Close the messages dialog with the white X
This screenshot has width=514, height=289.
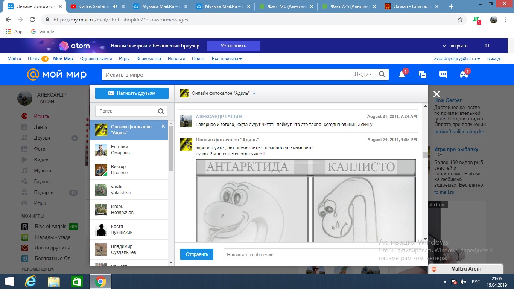pos(436,94)
